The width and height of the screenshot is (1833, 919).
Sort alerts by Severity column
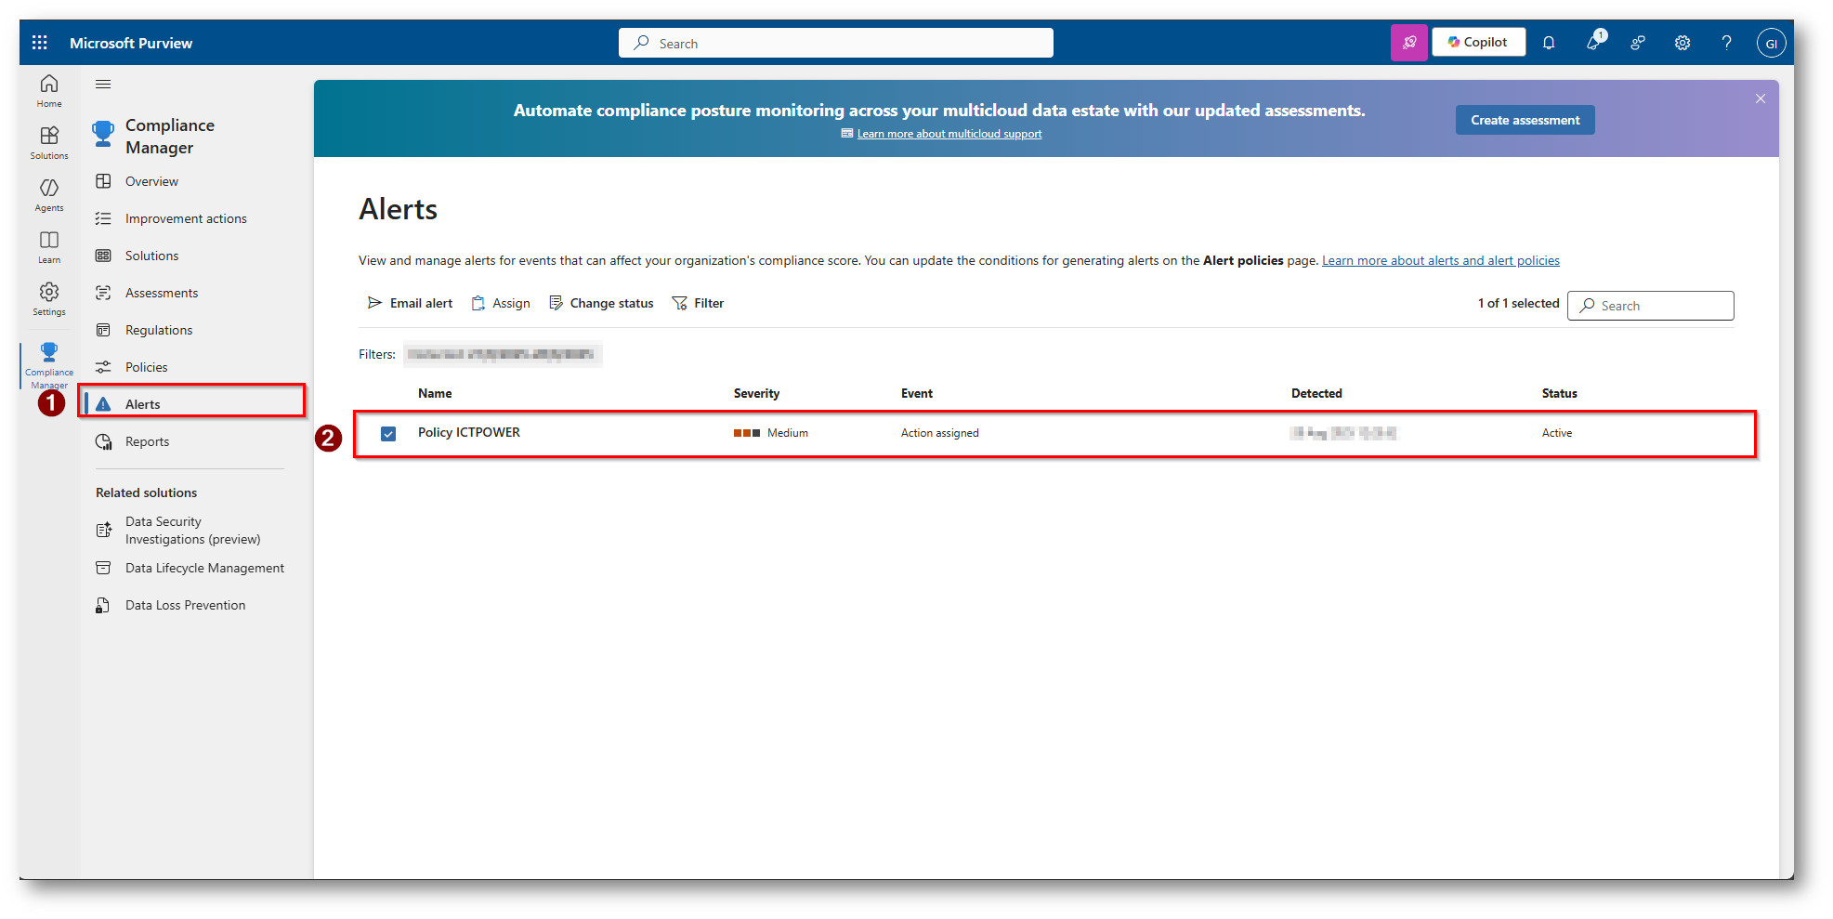756,393
